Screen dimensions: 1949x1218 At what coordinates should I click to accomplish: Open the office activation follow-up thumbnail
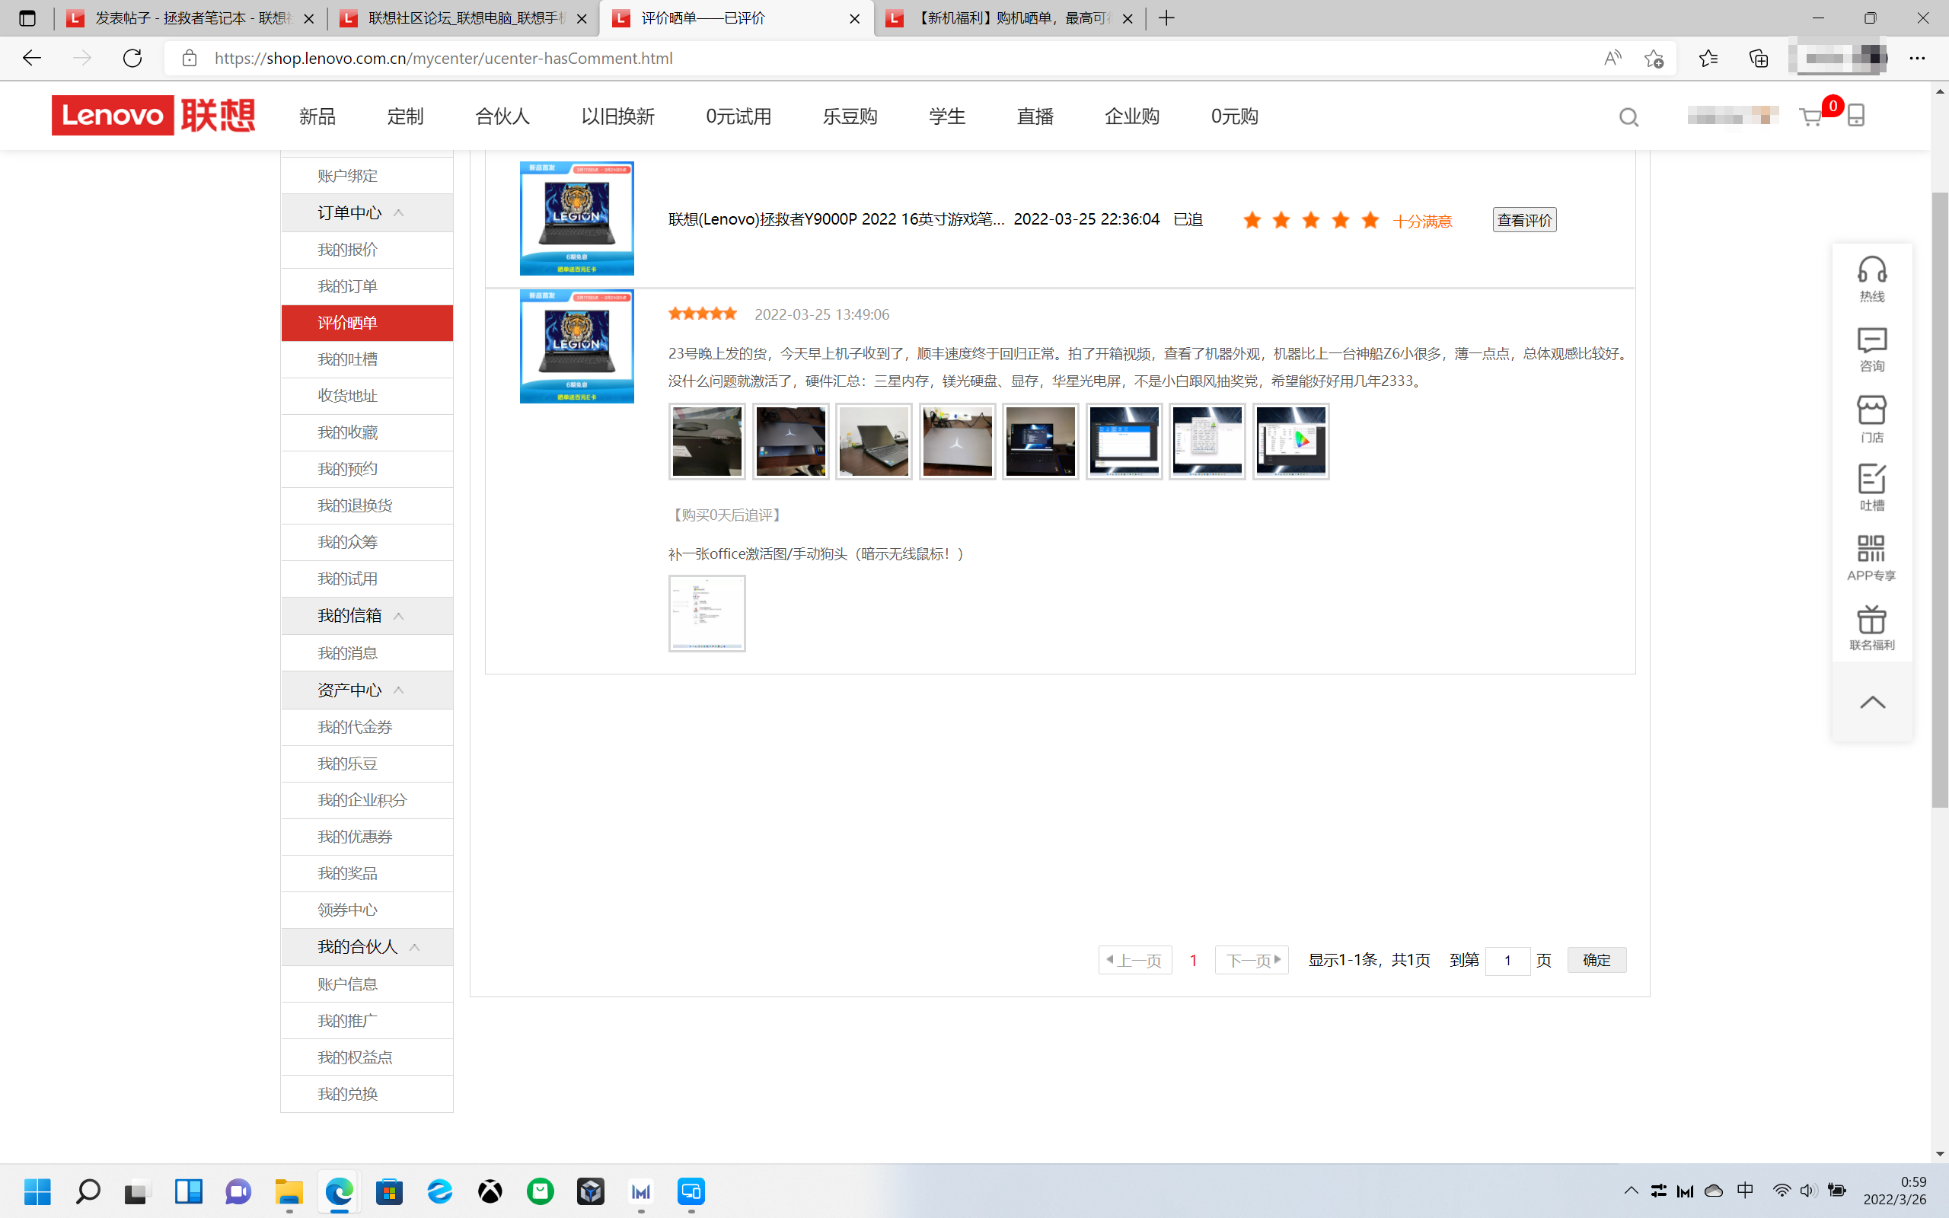coord(707,613)
